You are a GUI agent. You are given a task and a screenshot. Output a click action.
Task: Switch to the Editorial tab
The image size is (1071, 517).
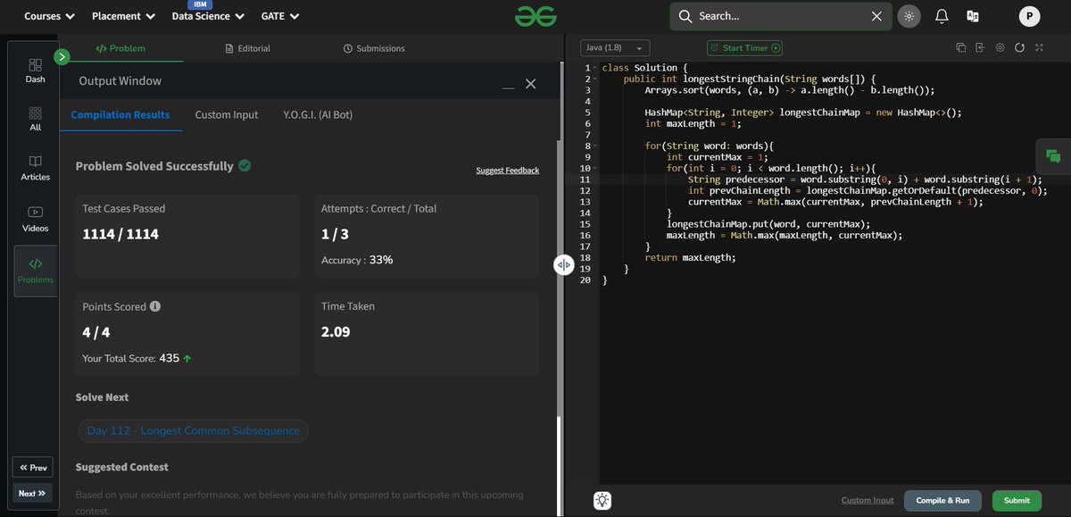(x=247, y=48)
